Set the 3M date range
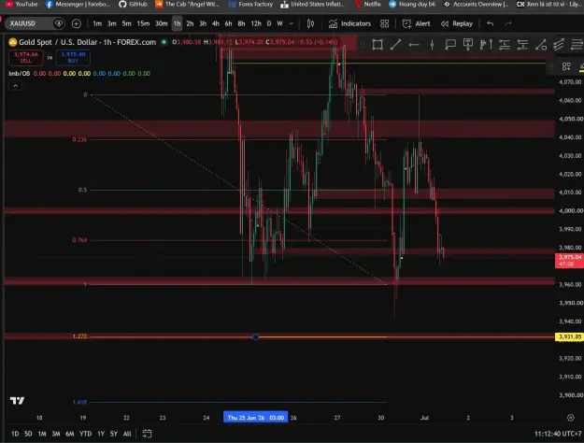The height and width of the screenshot is (443, 584). (56, 434)
